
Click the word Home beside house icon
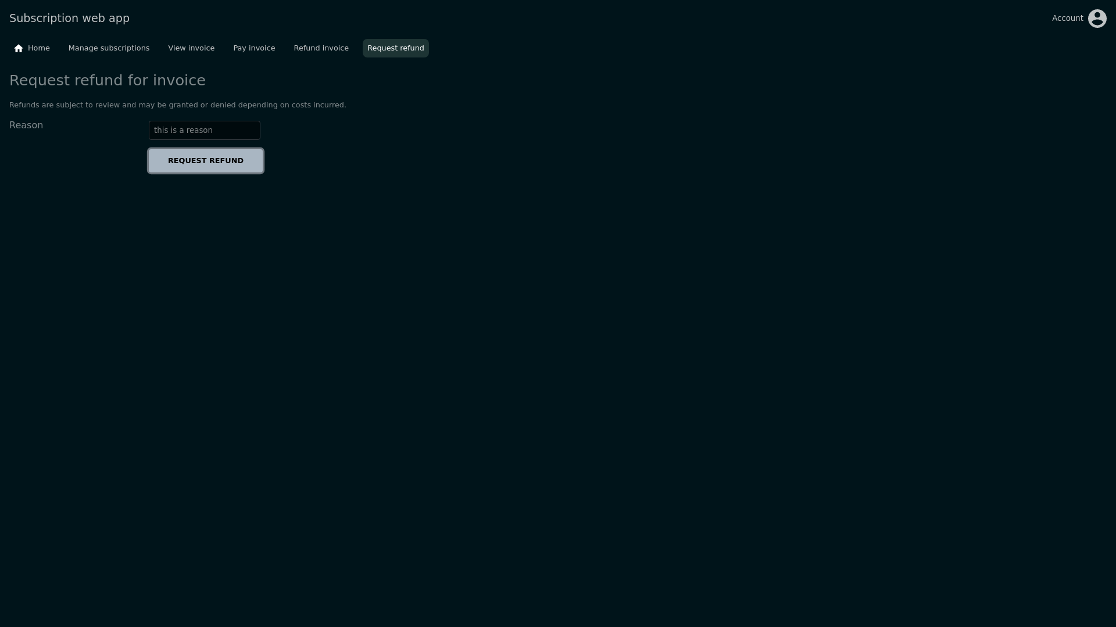39,48
